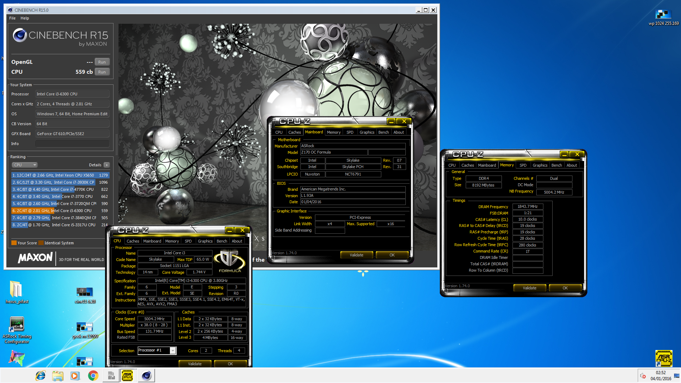This screenshot has height=383, width=681.
Task: Open Windows Media Player from taskbar
Action: 75,376
